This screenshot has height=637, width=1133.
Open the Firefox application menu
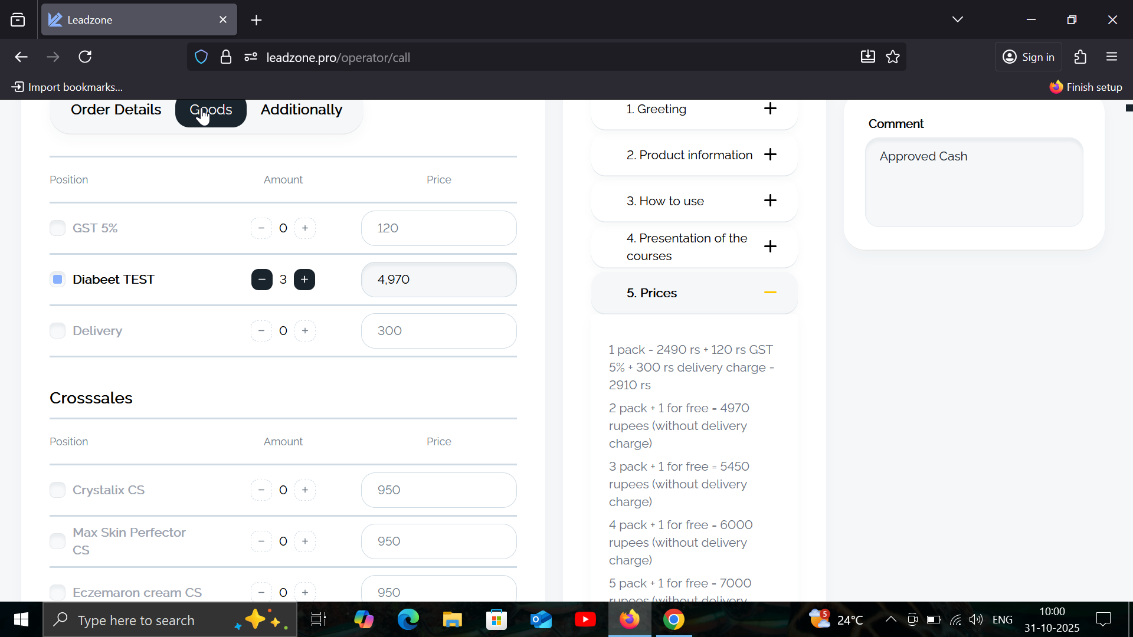(1112, 57)
